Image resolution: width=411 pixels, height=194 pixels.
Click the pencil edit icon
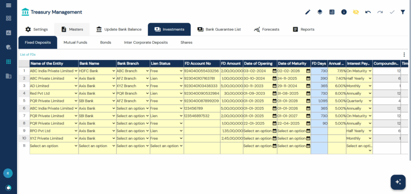pyautogui.click(x=308, y=12)
